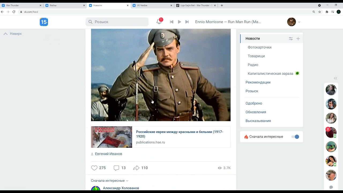The height and width of the screenshot is (193, 343).
Task: Expand the Сначала интересные comment sorting dropdown
Action: [110, 181]
